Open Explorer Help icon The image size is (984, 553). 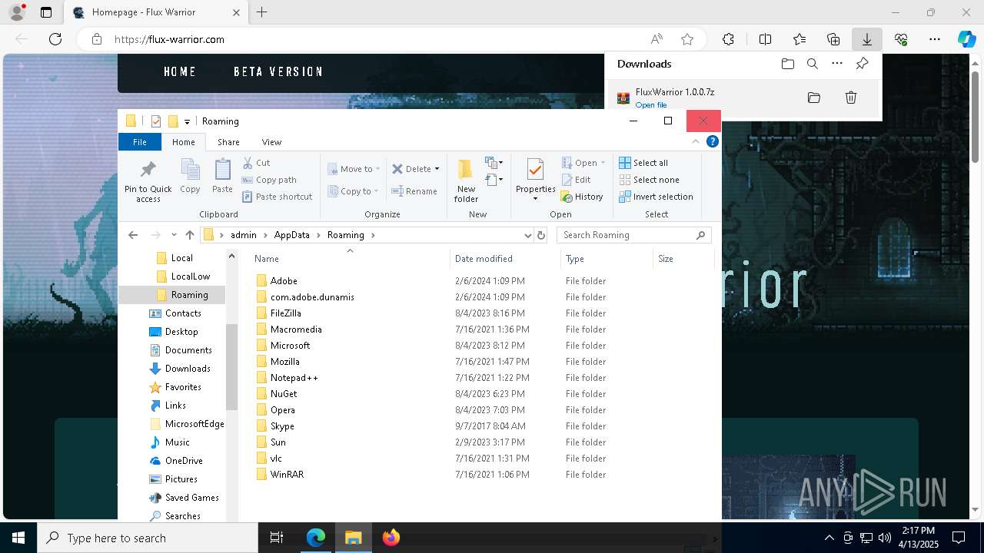tap(713, 141)
